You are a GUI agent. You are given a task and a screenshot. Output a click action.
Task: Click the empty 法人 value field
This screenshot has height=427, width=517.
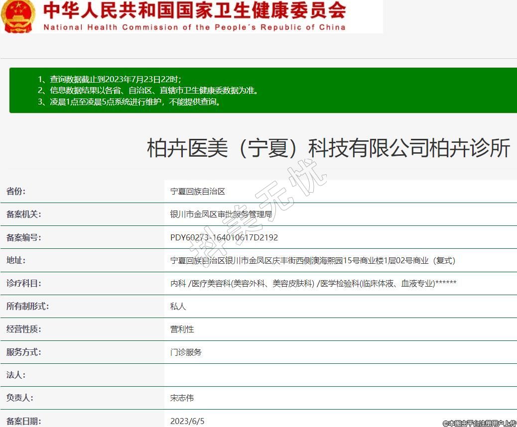pos(339,375)
